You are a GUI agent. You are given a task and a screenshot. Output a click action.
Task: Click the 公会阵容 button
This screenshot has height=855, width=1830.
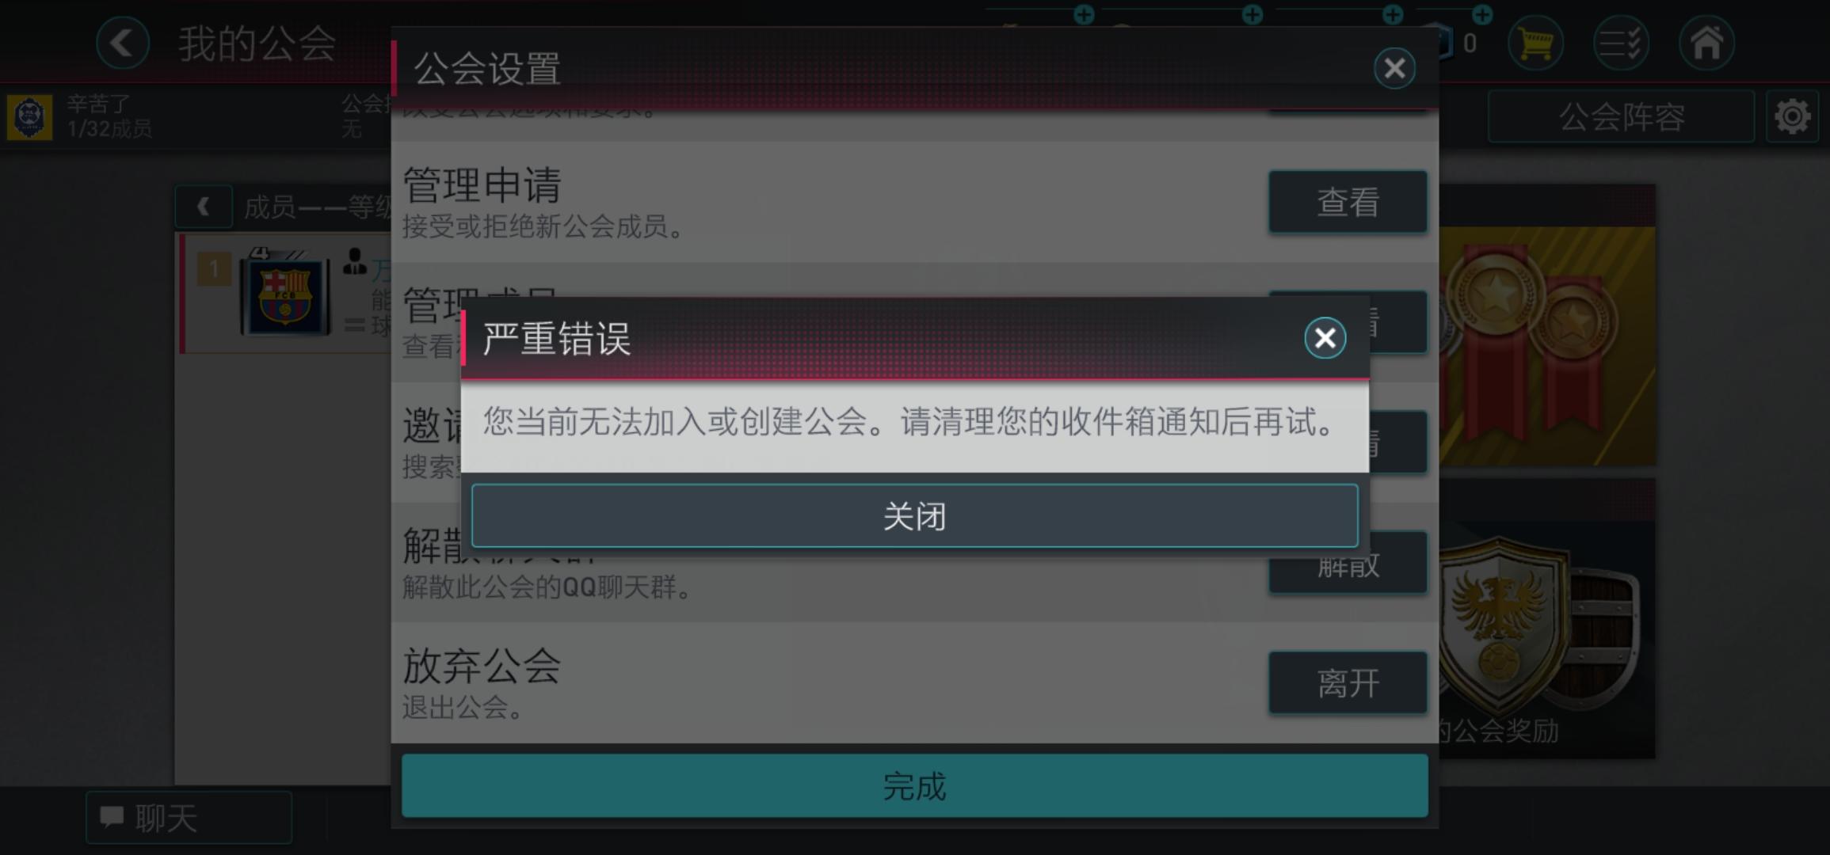[x=1621, y=117]
